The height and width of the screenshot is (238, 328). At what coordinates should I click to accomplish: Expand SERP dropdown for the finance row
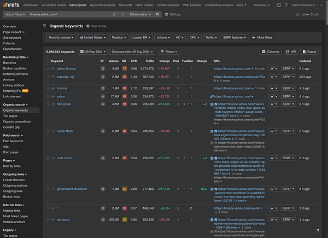click(x=289, y=88)
